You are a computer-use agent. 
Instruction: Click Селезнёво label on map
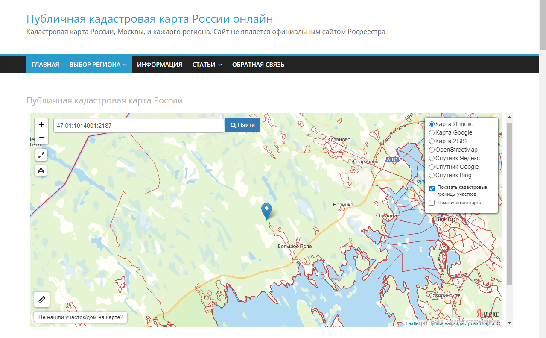366,162
